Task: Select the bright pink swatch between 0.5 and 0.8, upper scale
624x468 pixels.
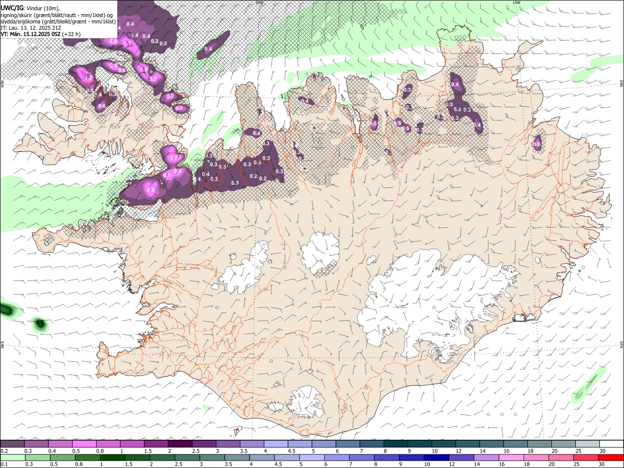Action: (x=84, y=444)
